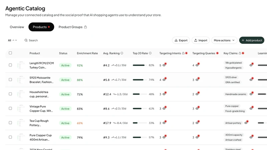
Task: View targeting queries for Pure Copper Cup 400ml
Action: (x=197, y=137)
